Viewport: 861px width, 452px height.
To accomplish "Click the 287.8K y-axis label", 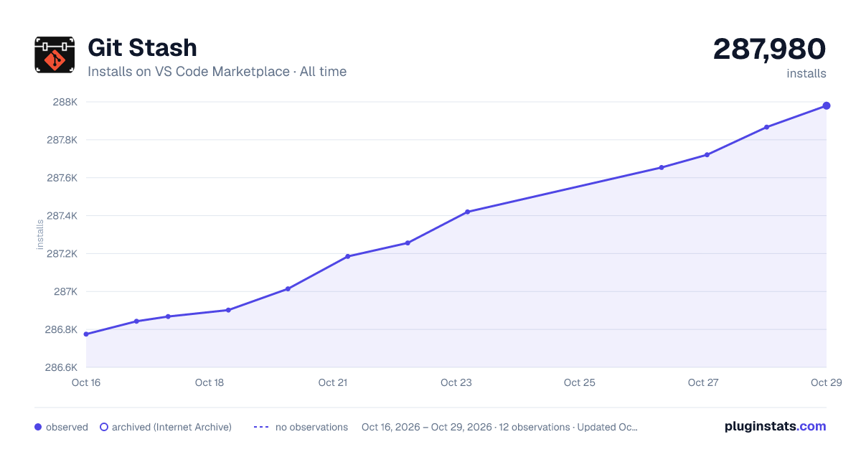I will (62, 140).
